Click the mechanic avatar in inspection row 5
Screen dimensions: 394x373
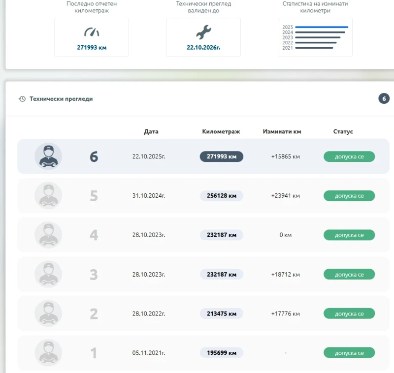tap(48, 196)
